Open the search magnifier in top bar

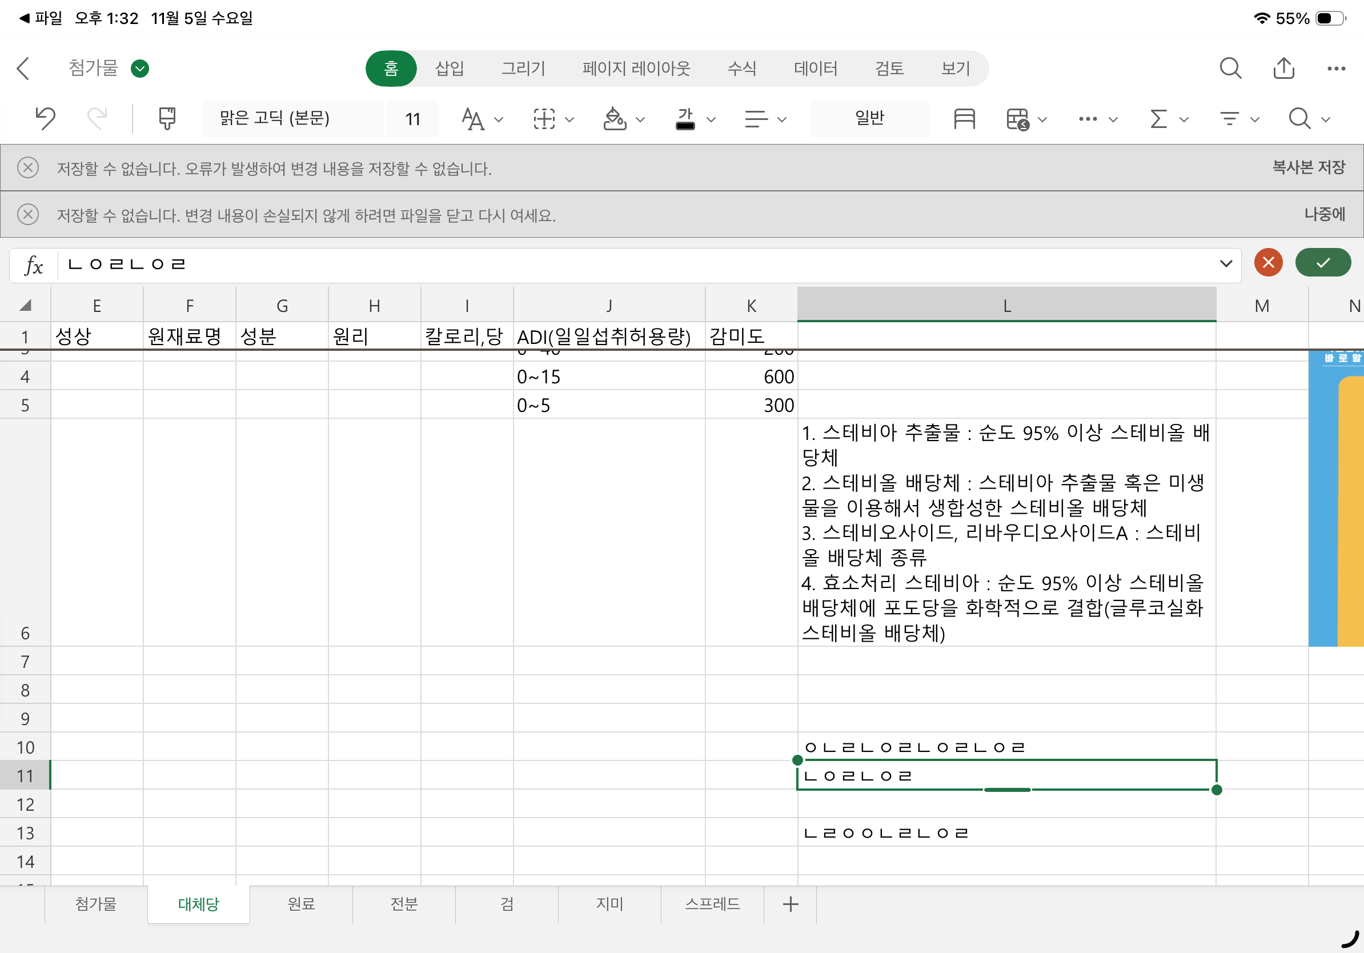(1230, 69)
